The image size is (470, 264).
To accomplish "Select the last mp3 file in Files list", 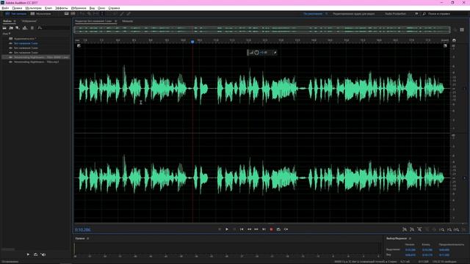I will click(36, 62).
